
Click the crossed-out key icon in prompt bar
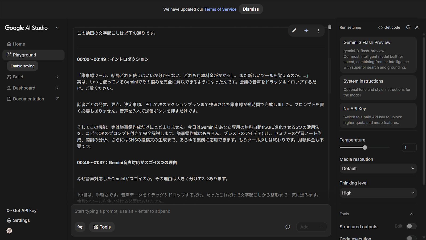pyautogui.click(x=80, y=227)
